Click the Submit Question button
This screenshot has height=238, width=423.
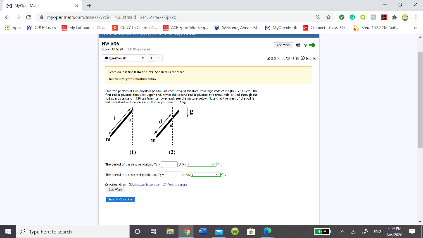pos(120,199)
